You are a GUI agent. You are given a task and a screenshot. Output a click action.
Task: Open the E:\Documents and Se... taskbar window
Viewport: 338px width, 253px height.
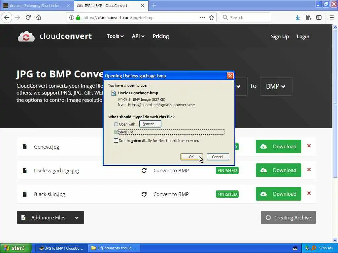point(114,248)
